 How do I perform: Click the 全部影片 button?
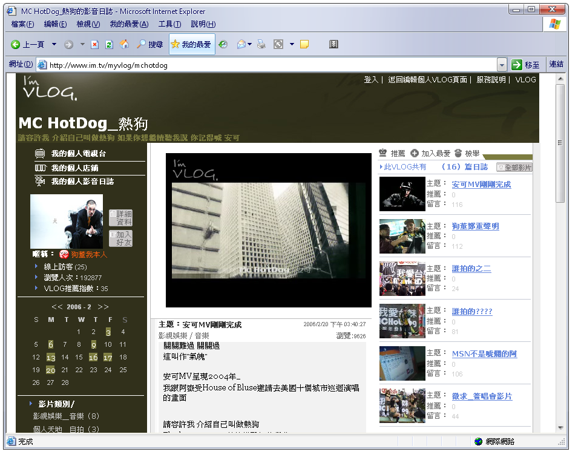[x=514, y=167]
